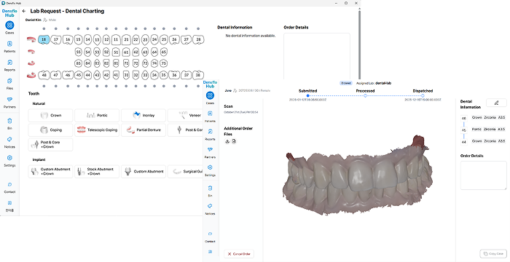Open Patients in the scan viewer window sidebar
This screenshot has width=510, height=262.
(x=210, y=116)
